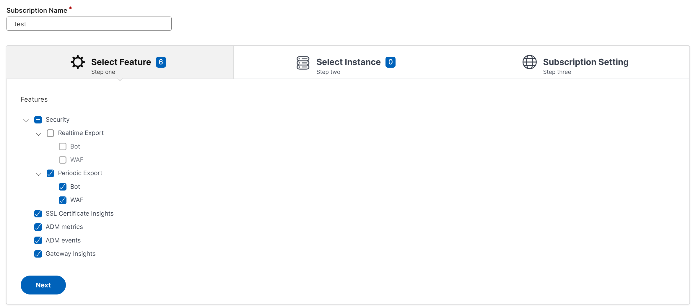Screen dimensions: 693x306
Task: Click the Next button
Action: 43,285
